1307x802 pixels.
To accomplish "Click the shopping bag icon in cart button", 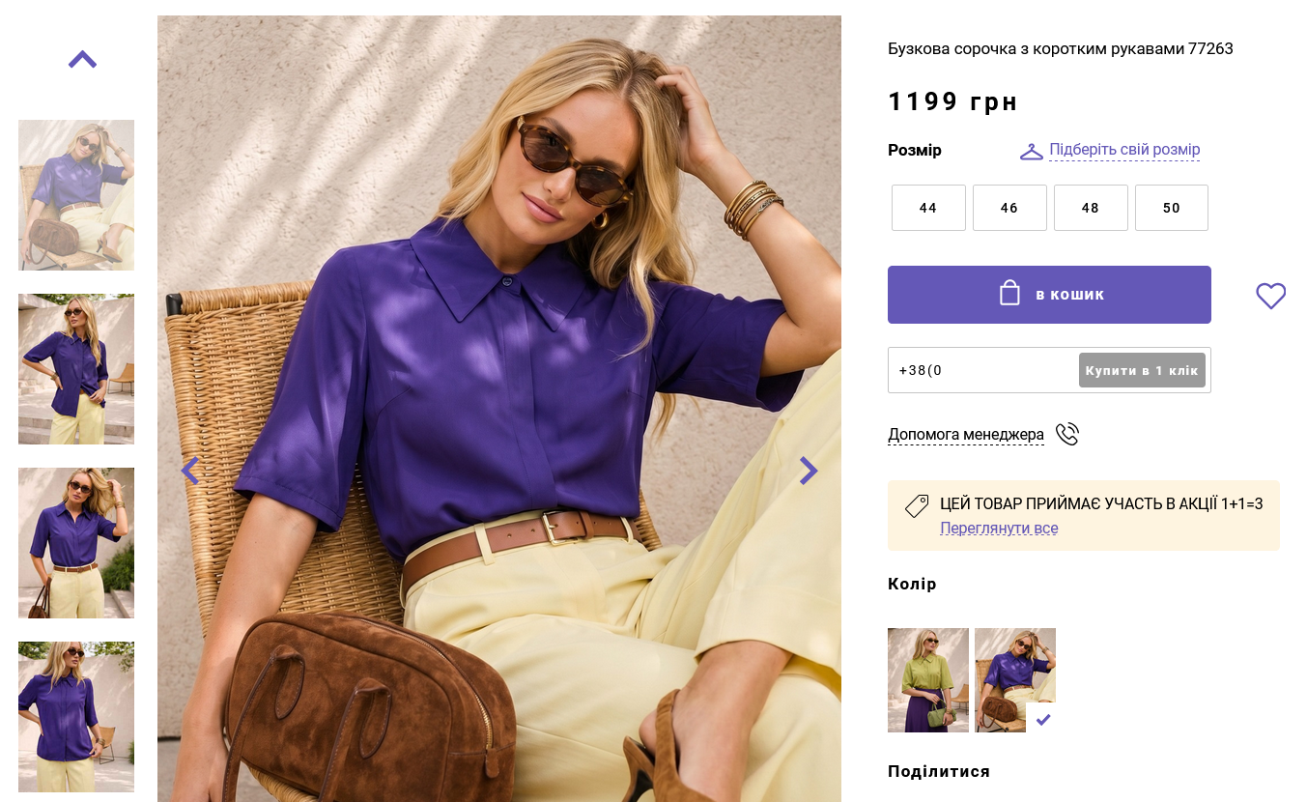I will pyautogui.click(x=1009, y=293).
